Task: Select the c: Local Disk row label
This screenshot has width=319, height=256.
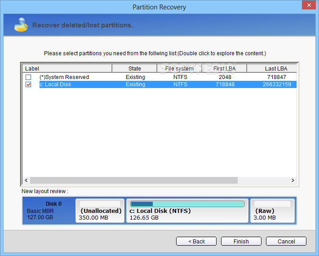Action: click(55, 84)
